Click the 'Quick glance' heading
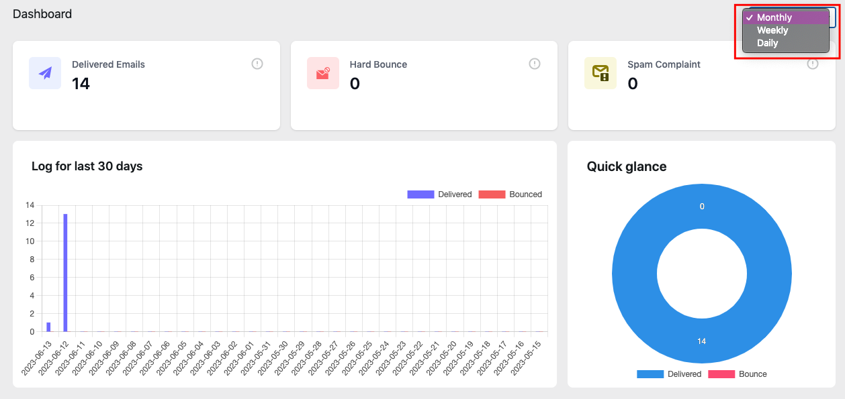 coord(627,167)
